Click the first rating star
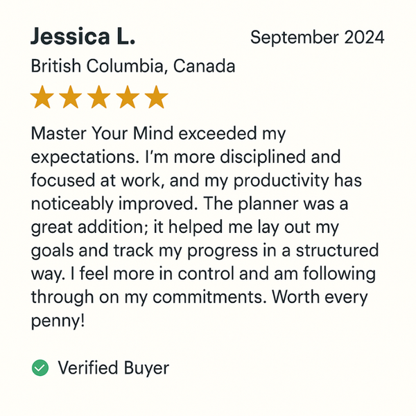416x416 pixels. pos(42,98)
